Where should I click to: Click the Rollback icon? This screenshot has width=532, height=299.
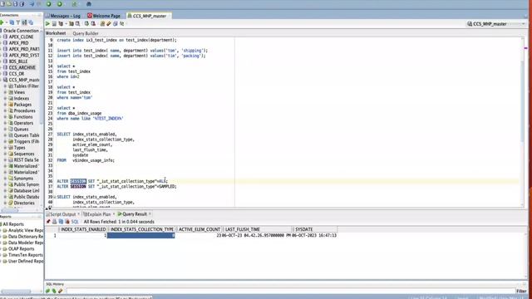coord(93,24)
